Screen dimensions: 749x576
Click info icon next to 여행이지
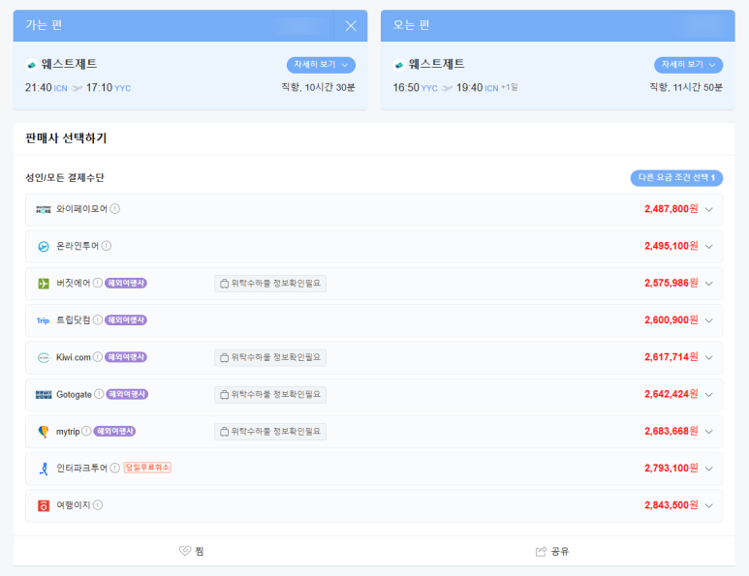(98, 505)
